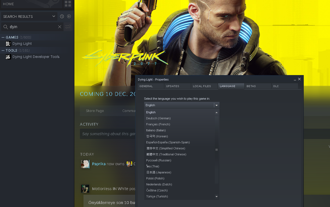Close the Dying Light Properties window
The image size is (330, 207).
pos(299,79)
